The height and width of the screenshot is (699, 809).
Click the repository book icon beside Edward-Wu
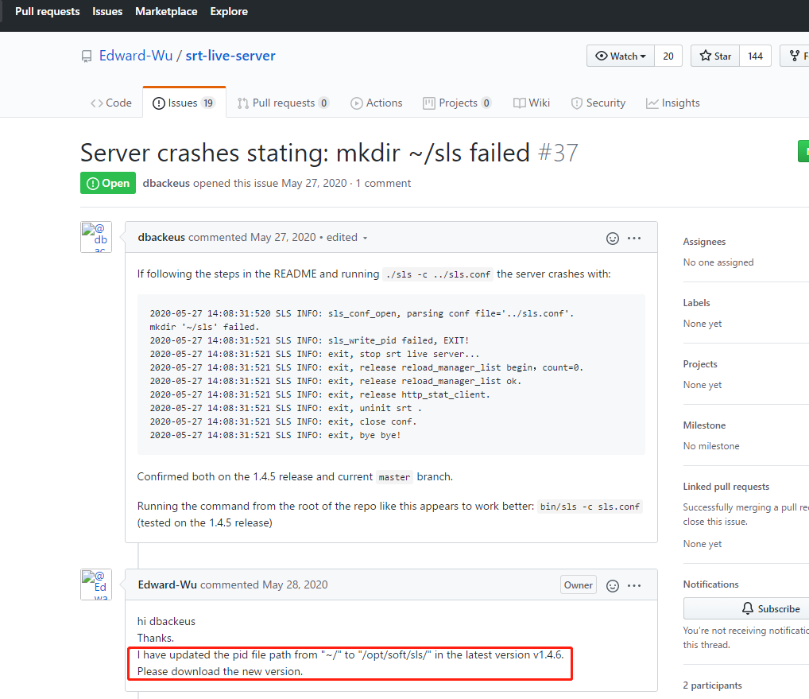pyautogui.click(x=86, y=56)
